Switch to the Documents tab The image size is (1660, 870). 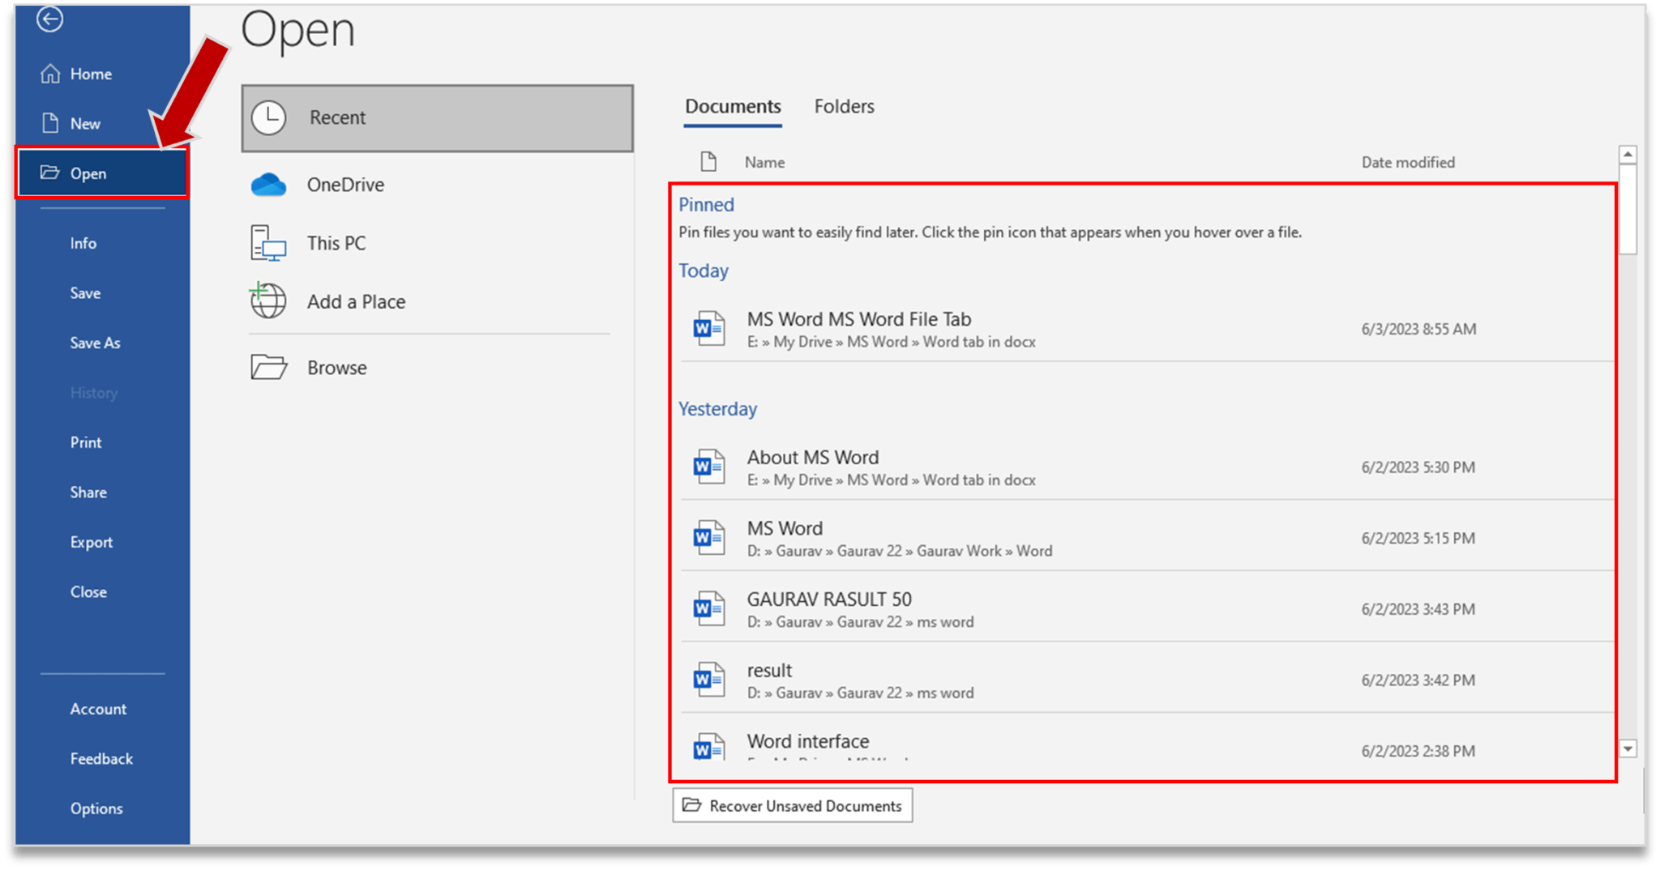pos(733,106)
